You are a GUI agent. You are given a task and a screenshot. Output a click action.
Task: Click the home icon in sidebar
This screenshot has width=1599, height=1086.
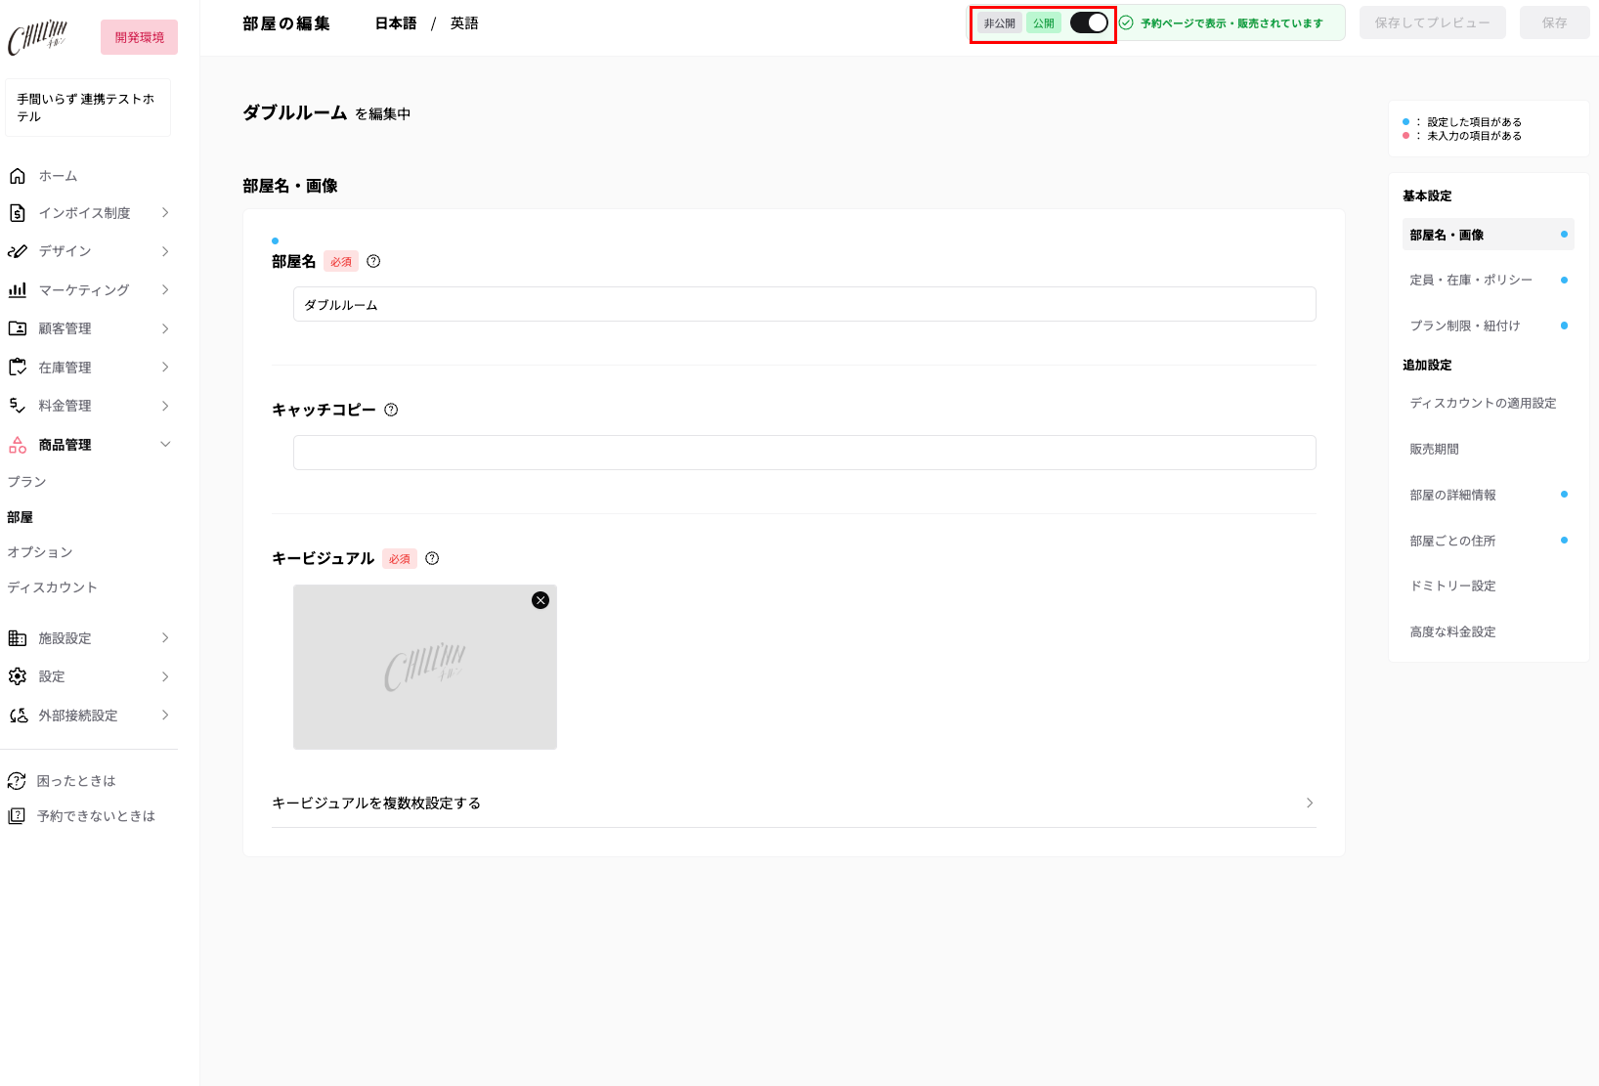(17, 176)
